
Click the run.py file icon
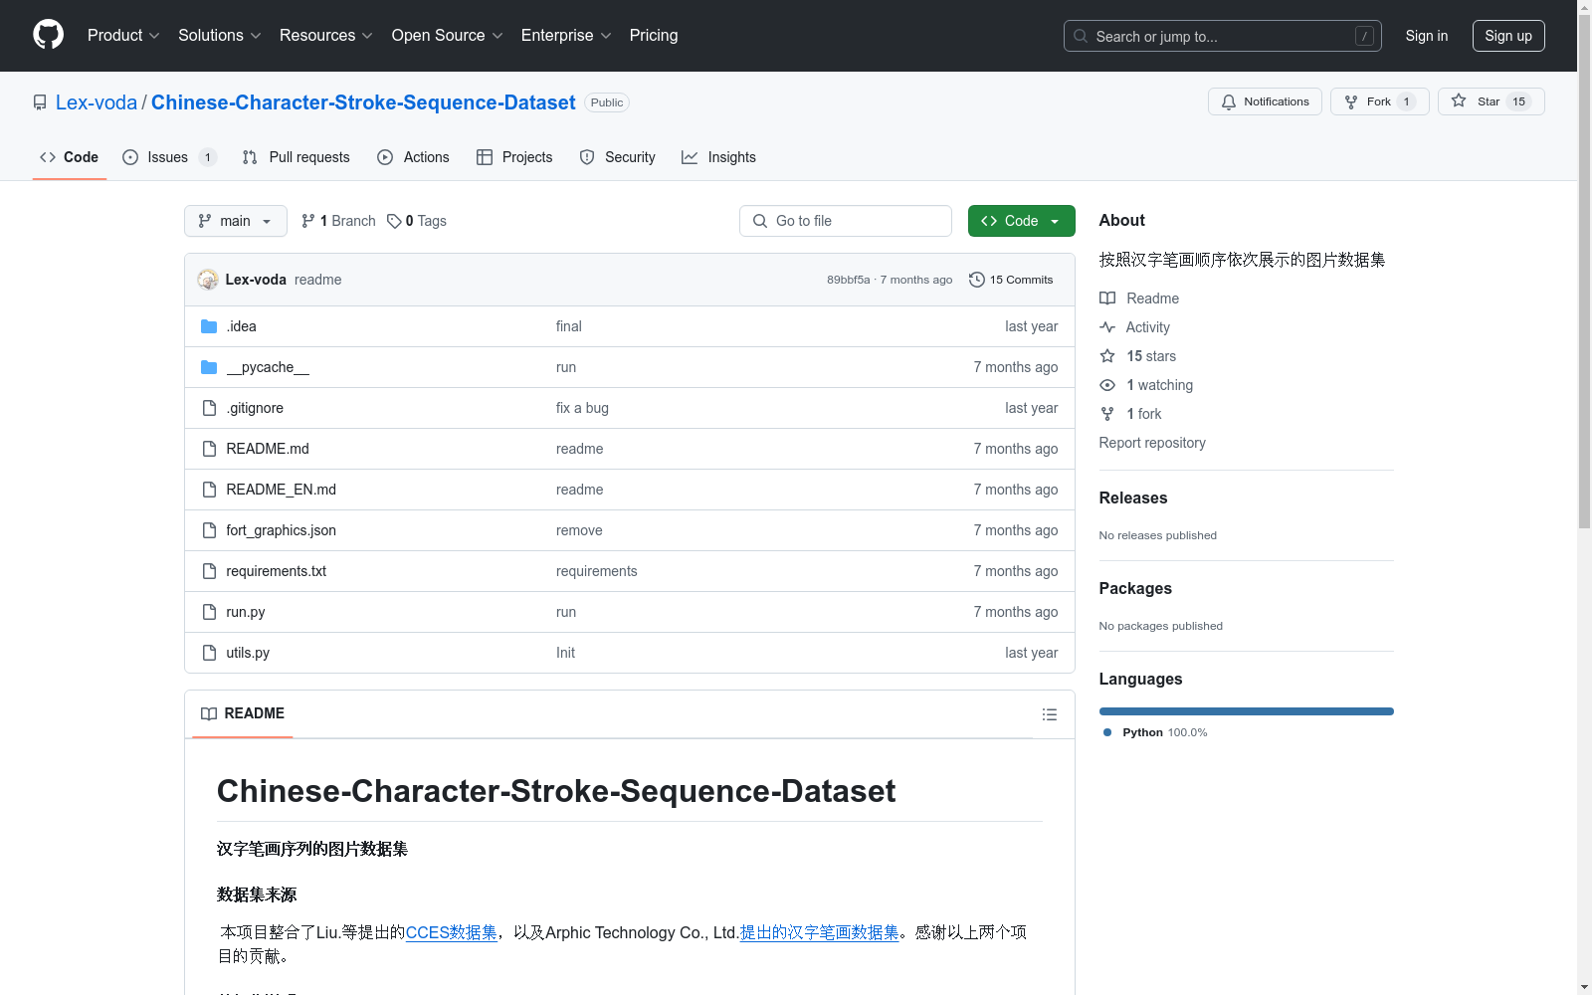point(209,612)
